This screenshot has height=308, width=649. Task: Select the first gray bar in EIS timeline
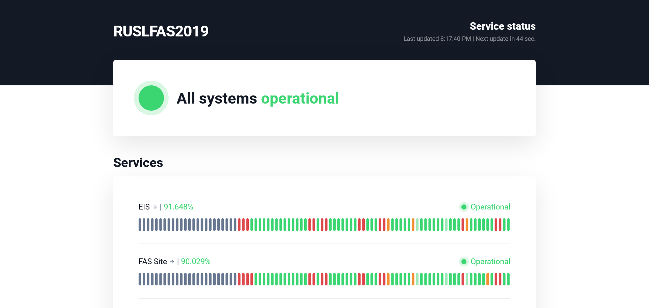tap(140, 225)
